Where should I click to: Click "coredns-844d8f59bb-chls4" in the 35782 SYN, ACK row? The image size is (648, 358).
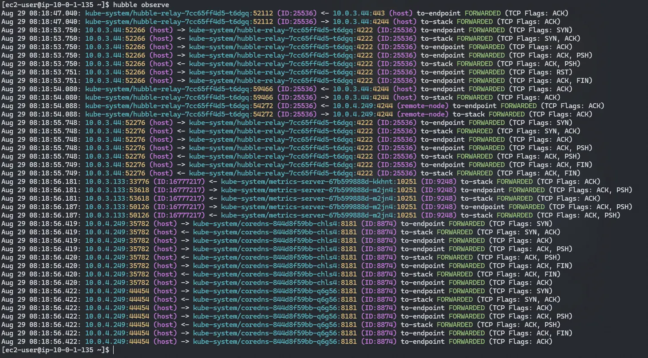point(289,232)
